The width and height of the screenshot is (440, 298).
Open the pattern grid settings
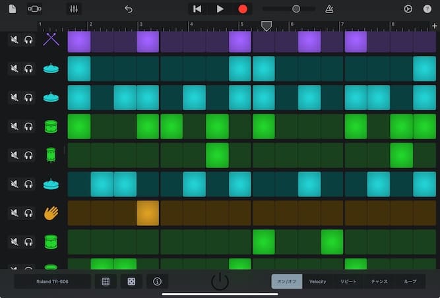point(106,282)
